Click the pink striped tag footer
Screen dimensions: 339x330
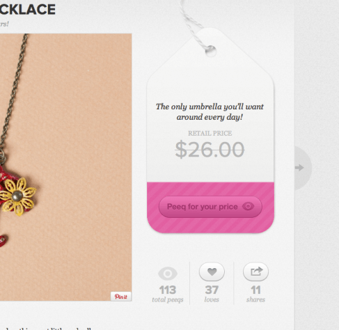pyautogui.click(x=210, y=207)
